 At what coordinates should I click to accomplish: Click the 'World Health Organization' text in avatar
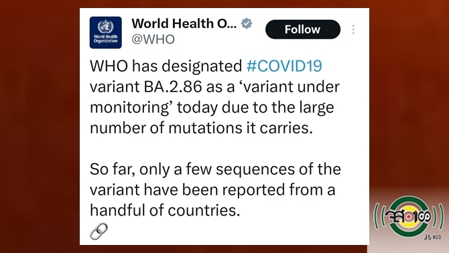click(106, 39)
